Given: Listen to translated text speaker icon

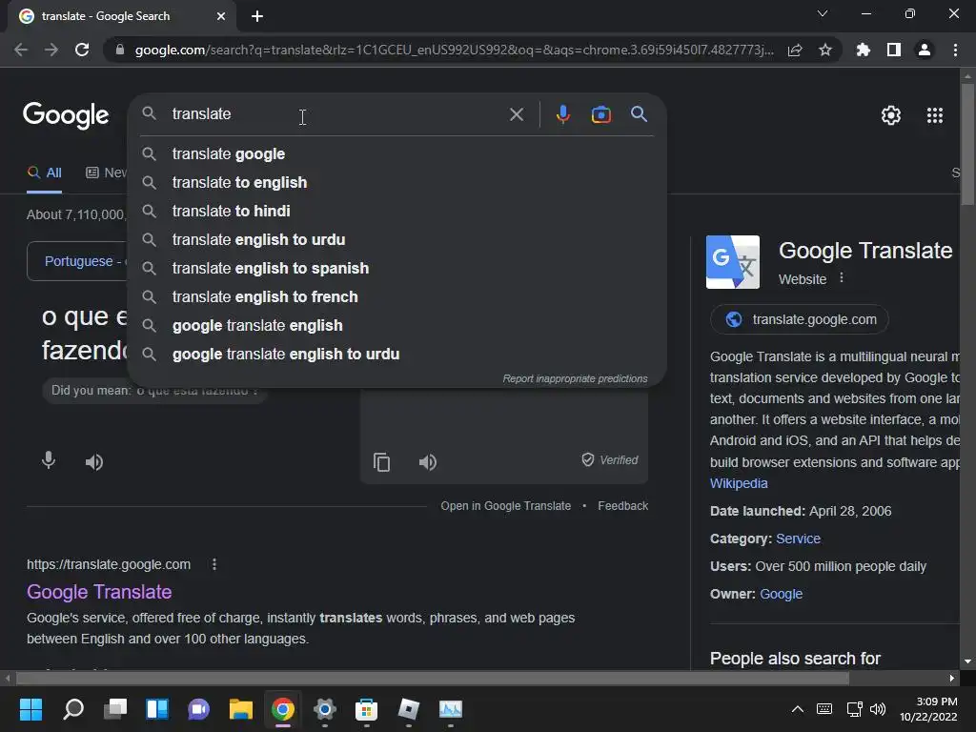Looking at the screenshot, I should [428, 462].
